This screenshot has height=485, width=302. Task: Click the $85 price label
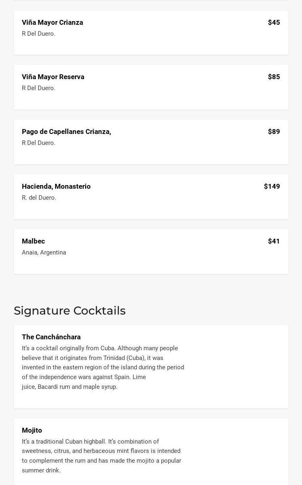coord(274,77)
